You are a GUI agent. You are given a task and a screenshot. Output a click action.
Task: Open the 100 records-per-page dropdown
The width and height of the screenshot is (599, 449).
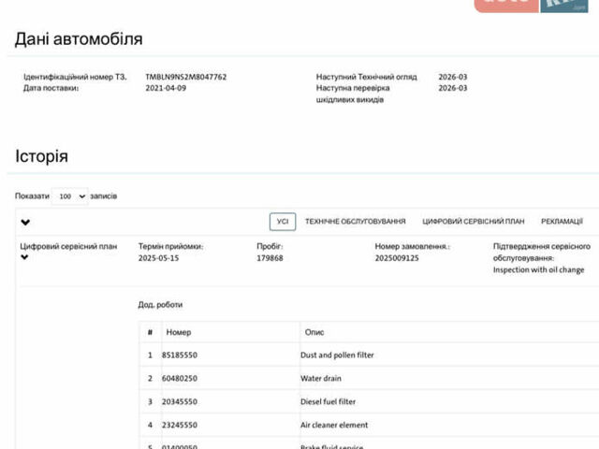(x=69, y=196)
